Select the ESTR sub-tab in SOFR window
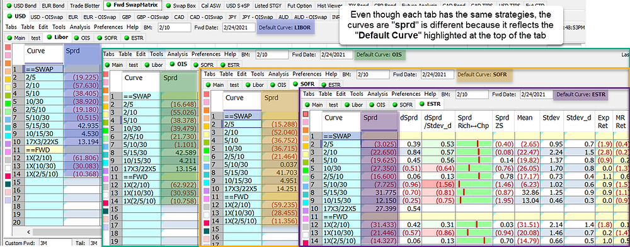Screen dimensions: 630x247 [x=331, y=84]
